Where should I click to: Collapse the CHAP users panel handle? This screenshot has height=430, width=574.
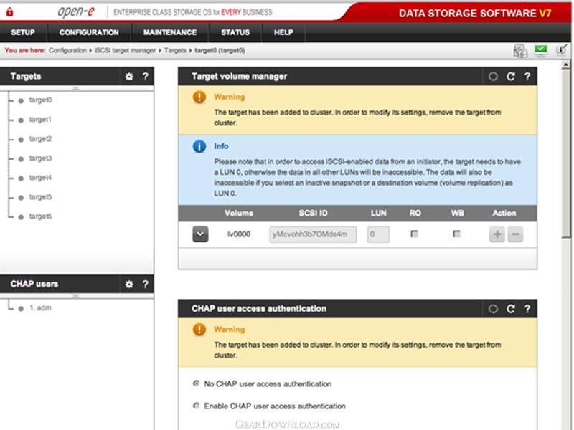tap(76, 296)
